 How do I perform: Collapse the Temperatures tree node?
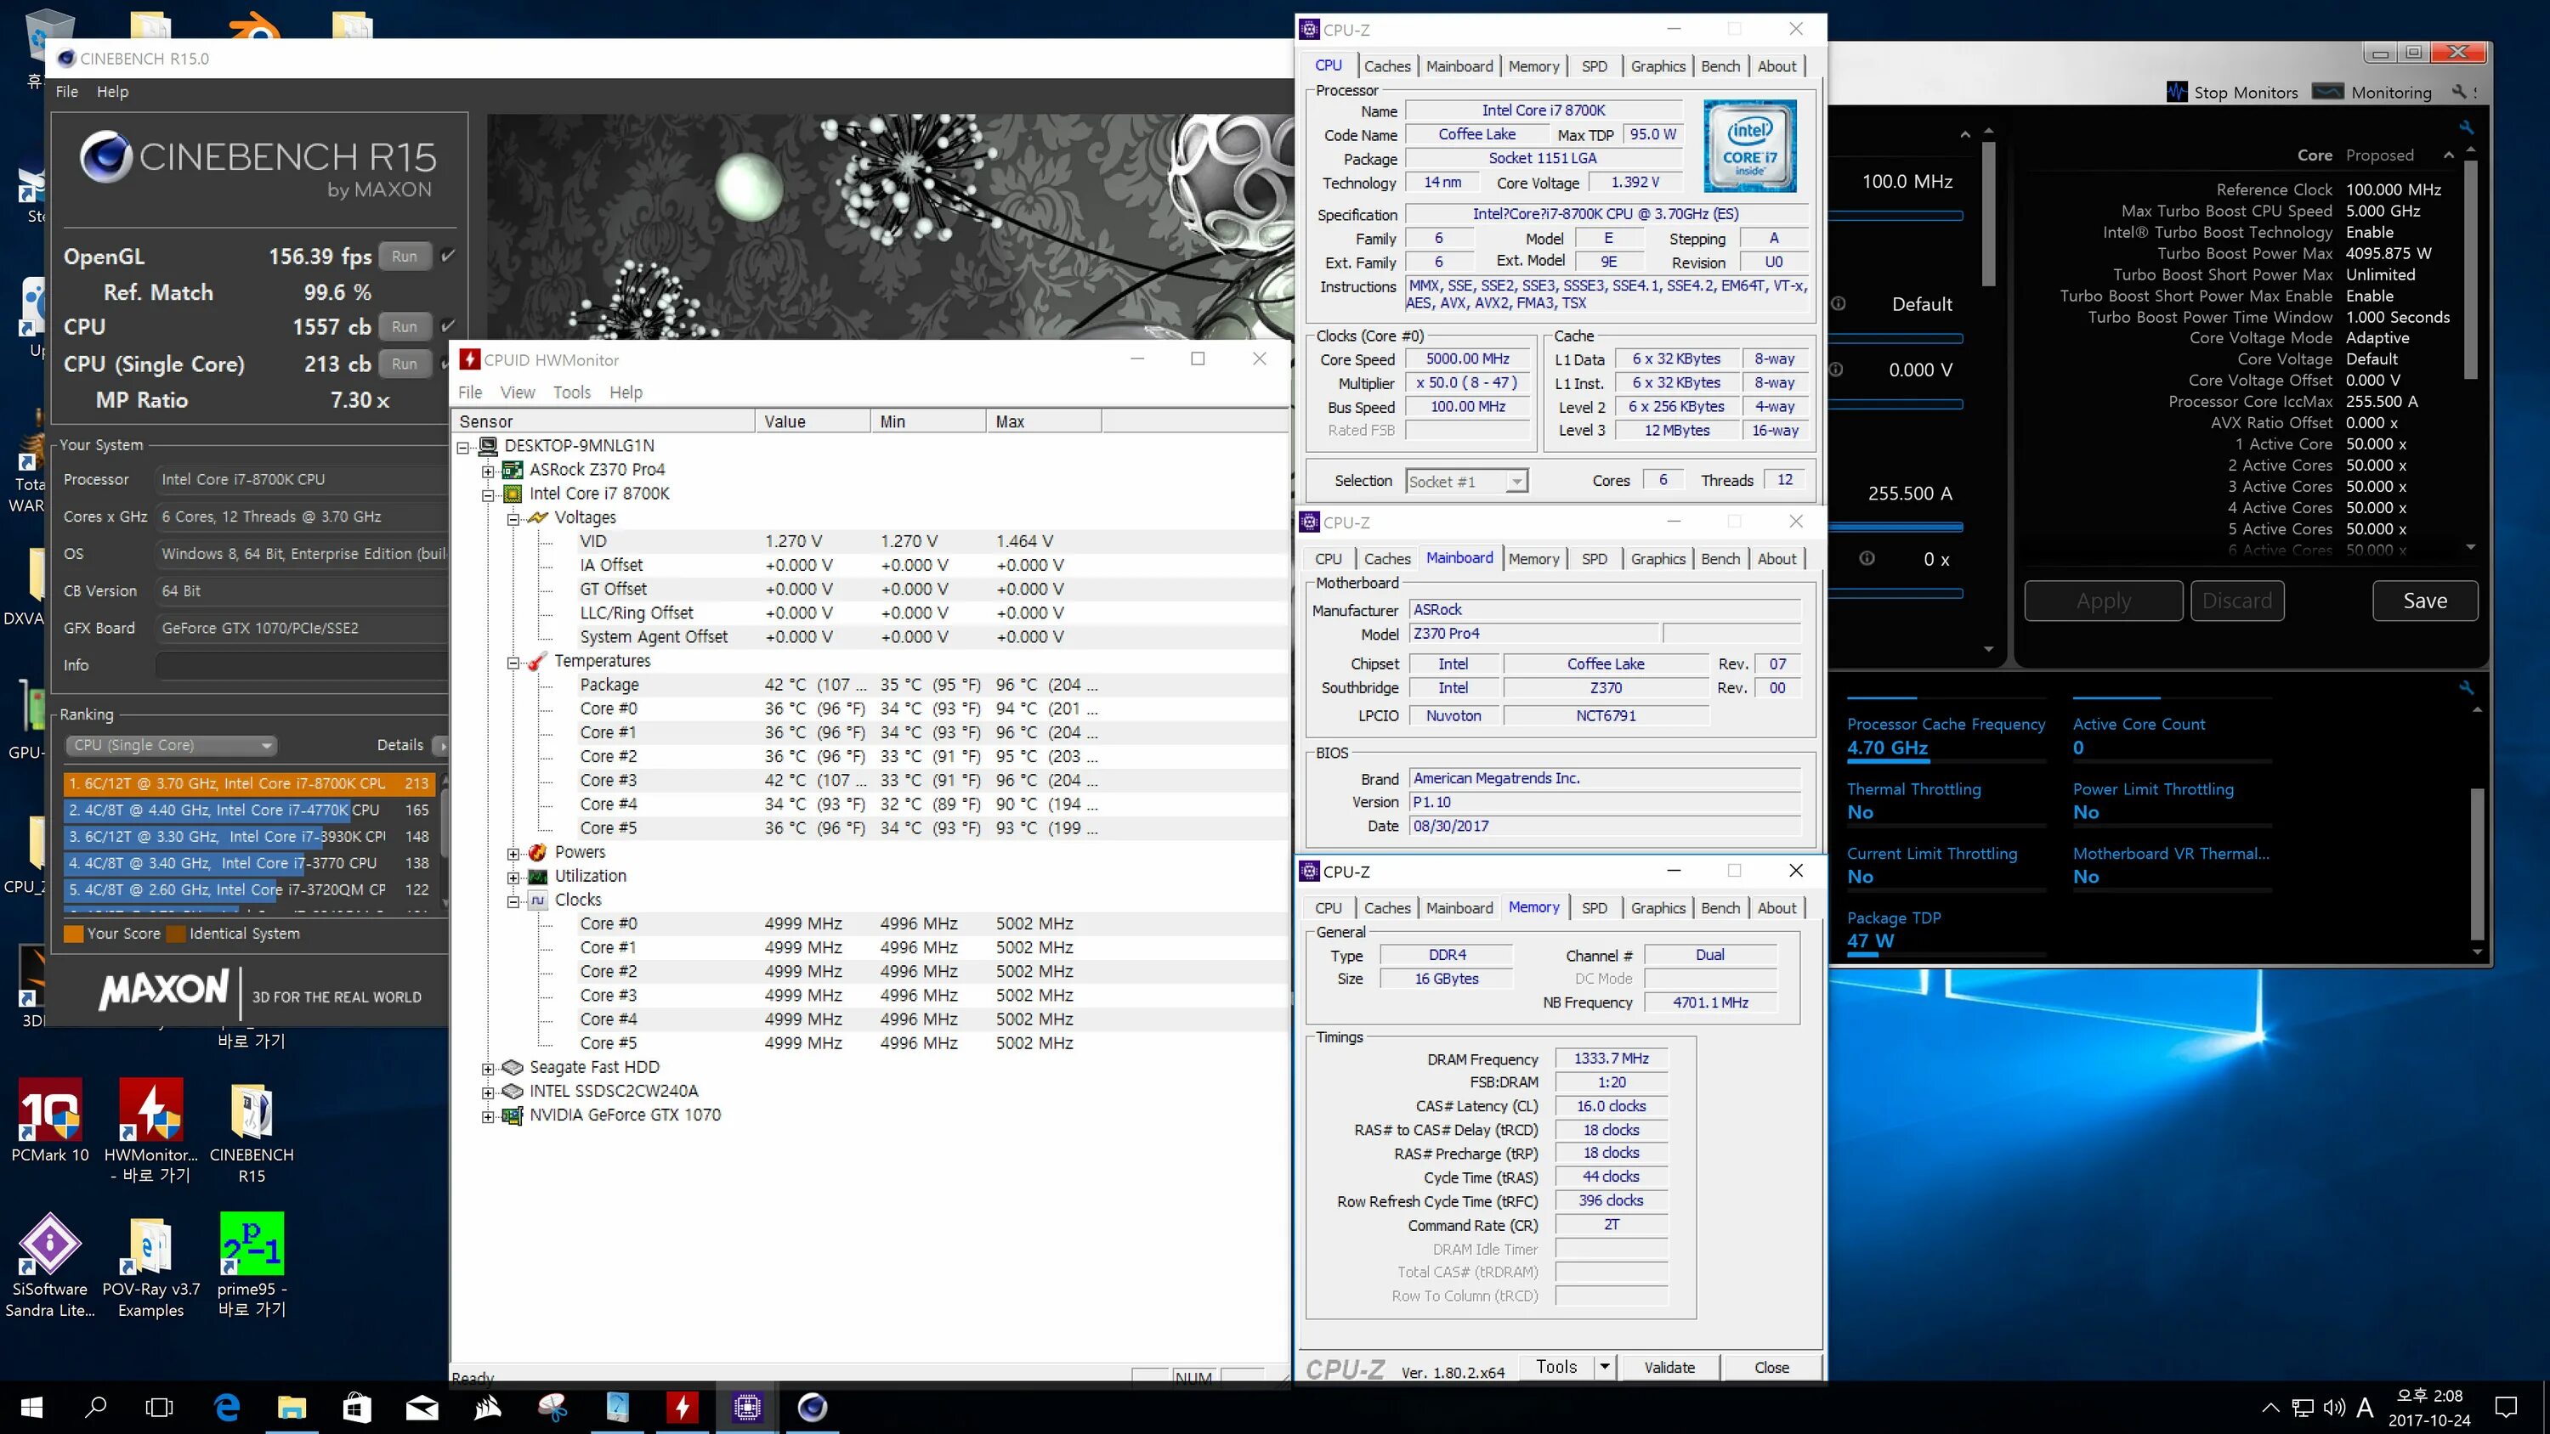(x=513, y=662)
